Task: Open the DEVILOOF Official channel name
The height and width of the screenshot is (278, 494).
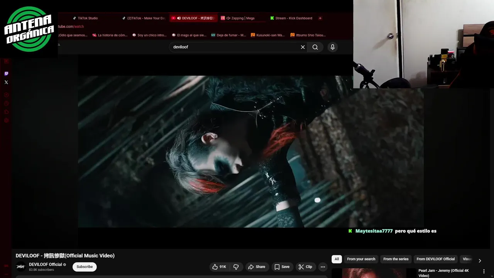Action: click(x=46, y=264)
